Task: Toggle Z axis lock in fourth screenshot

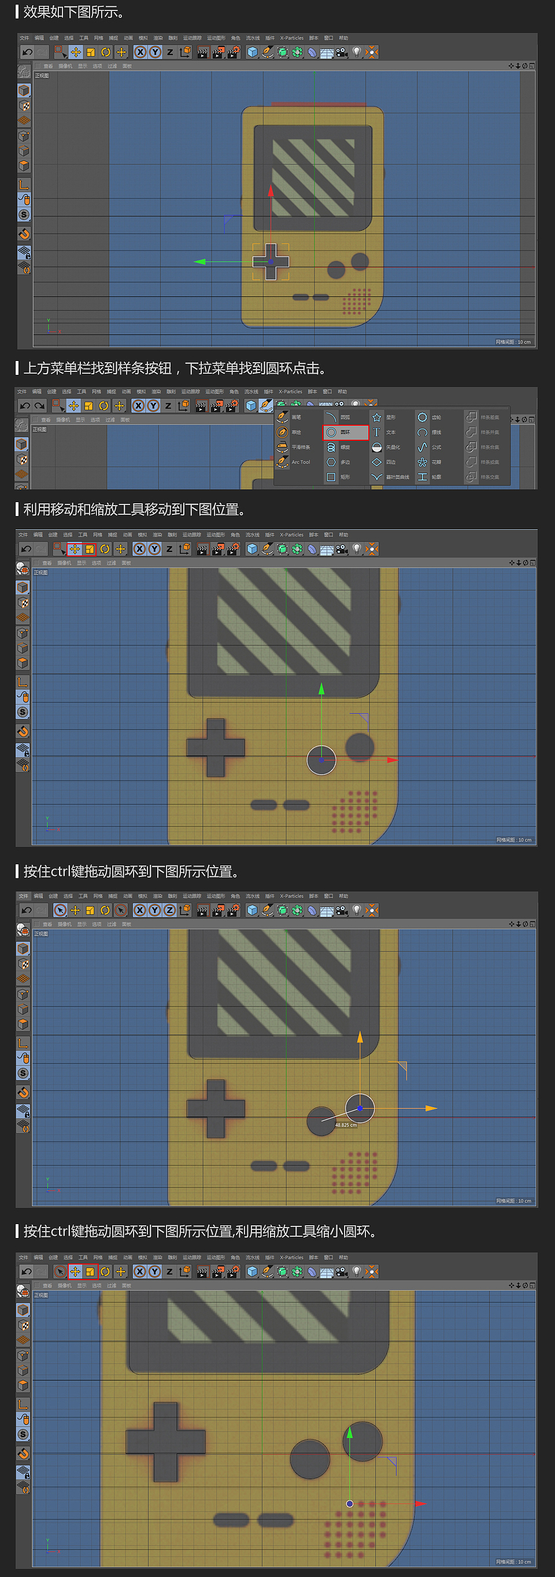Action: pos(169,910)
